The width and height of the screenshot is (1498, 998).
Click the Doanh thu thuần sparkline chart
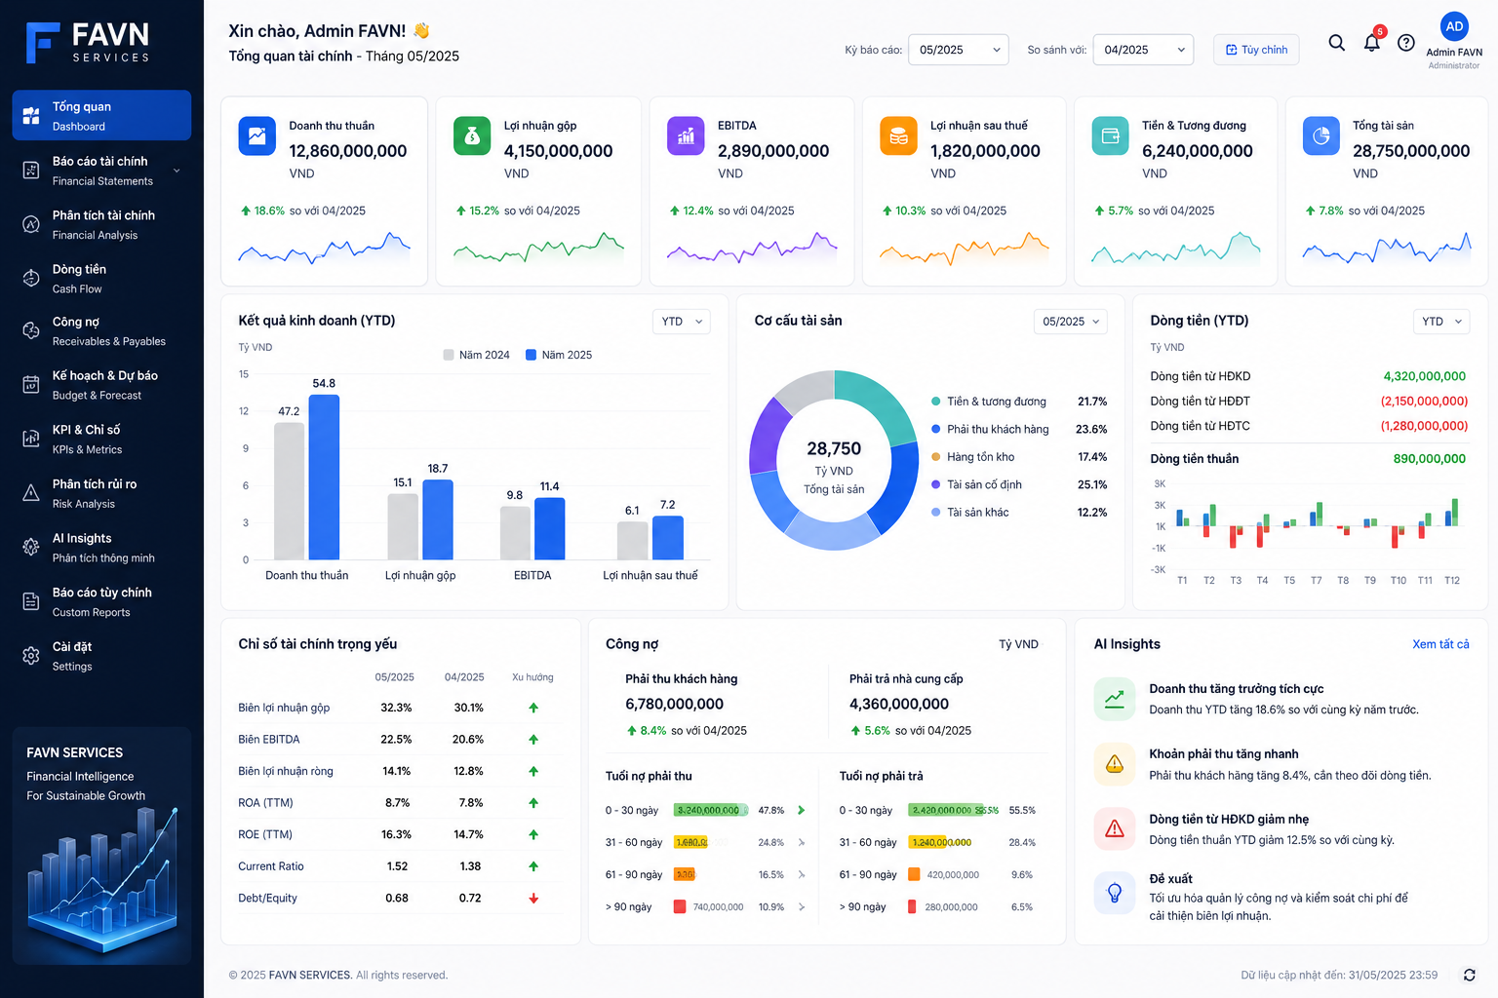click(x=325, y=249)
